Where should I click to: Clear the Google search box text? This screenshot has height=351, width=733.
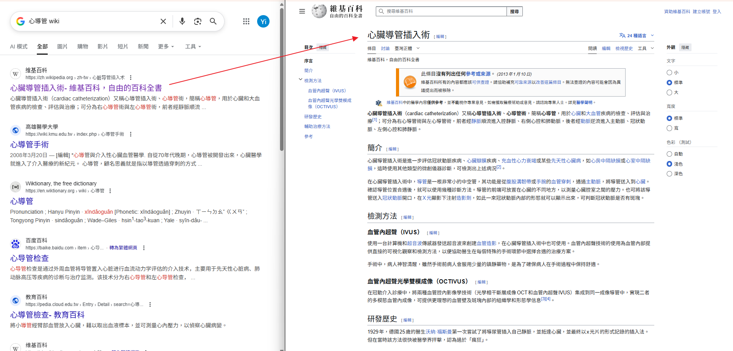163,21
